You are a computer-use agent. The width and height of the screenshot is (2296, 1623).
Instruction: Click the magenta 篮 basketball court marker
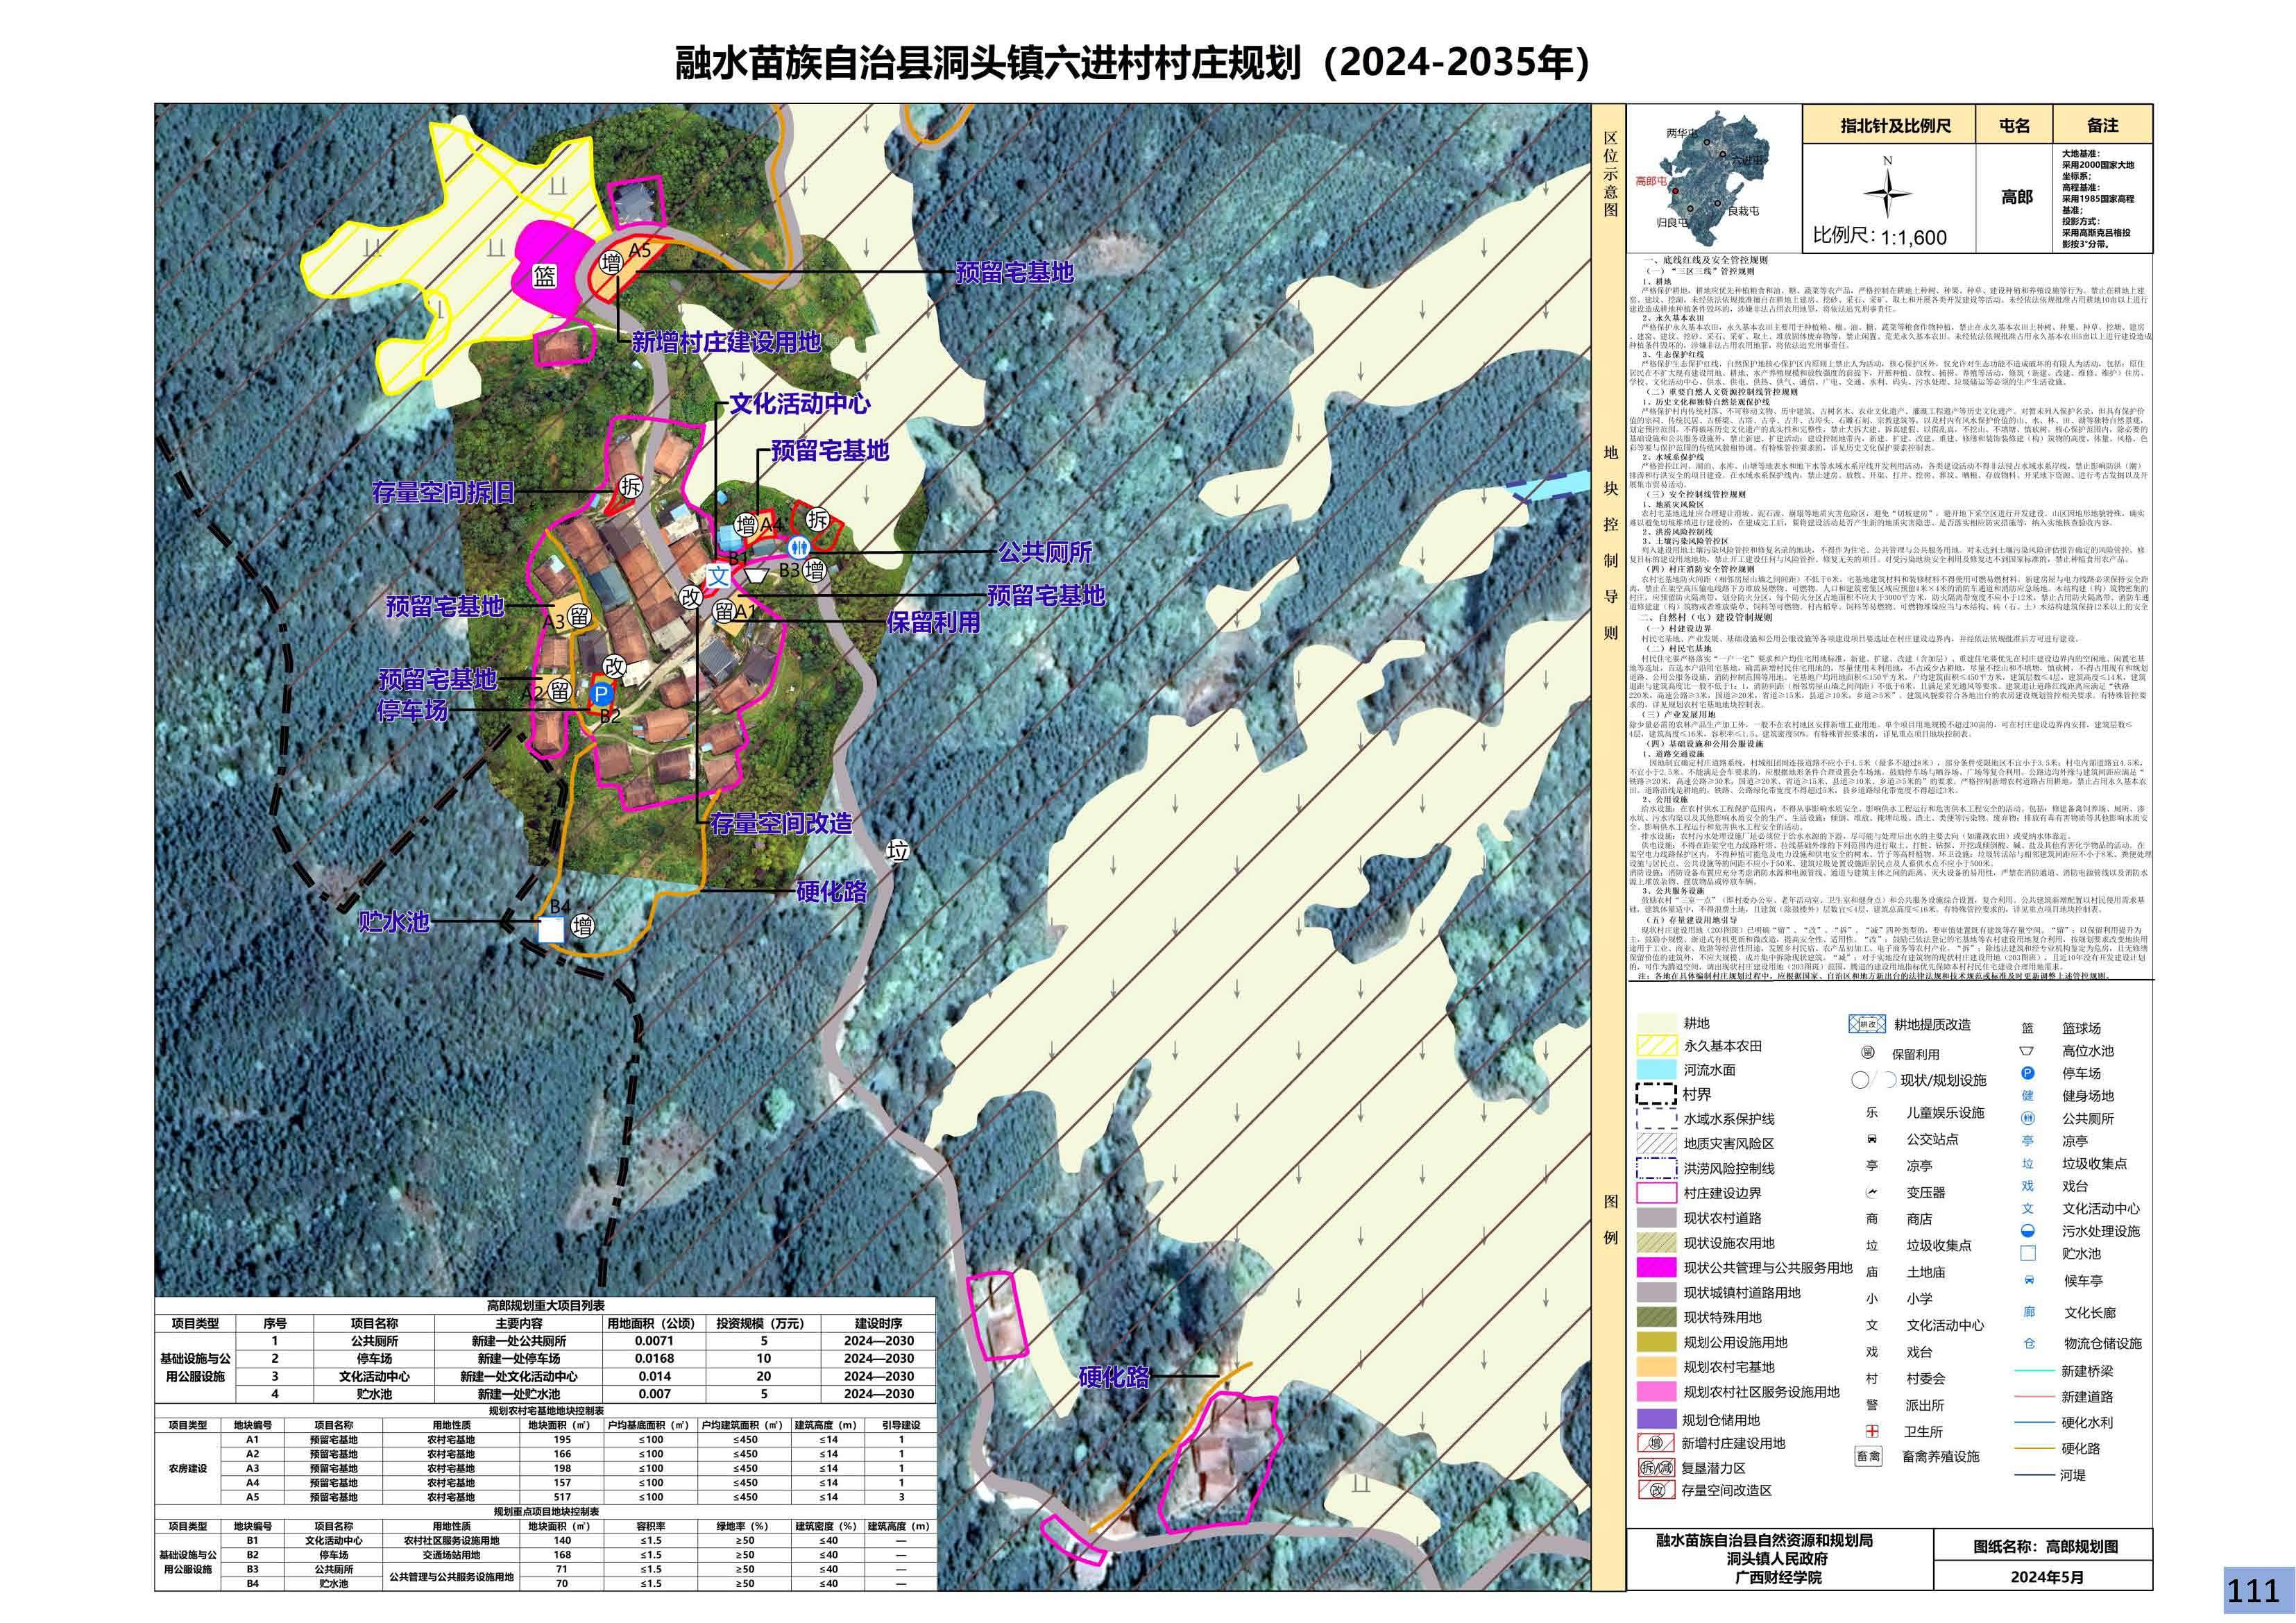coord(544,275)
